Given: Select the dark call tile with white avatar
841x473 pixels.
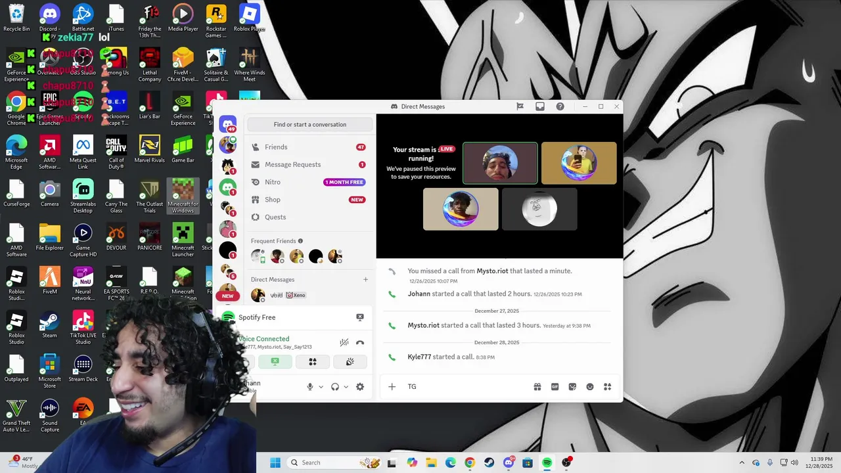Looking at the screenshot, I should click(539, 209).
